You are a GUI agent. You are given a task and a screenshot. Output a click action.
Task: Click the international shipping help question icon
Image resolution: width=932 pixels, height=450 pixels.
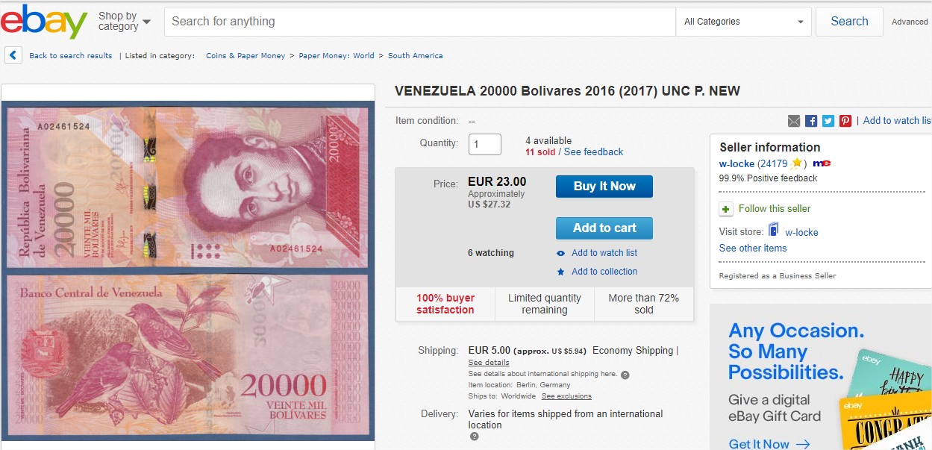click(625, 375)
